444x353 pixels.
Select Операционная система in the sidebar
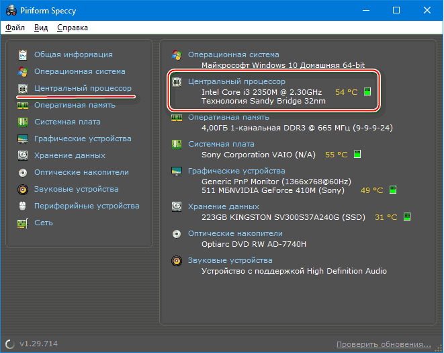click(80, 71)
